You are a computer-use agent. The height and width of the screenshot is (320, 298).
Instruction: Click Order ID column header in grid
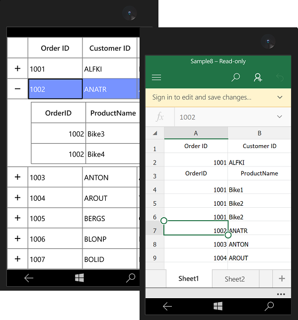(x=55, y=48)
